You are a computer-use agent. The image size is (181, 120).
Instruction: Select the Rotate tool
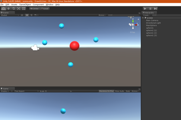pyautogui.click(x=14, y=9)
